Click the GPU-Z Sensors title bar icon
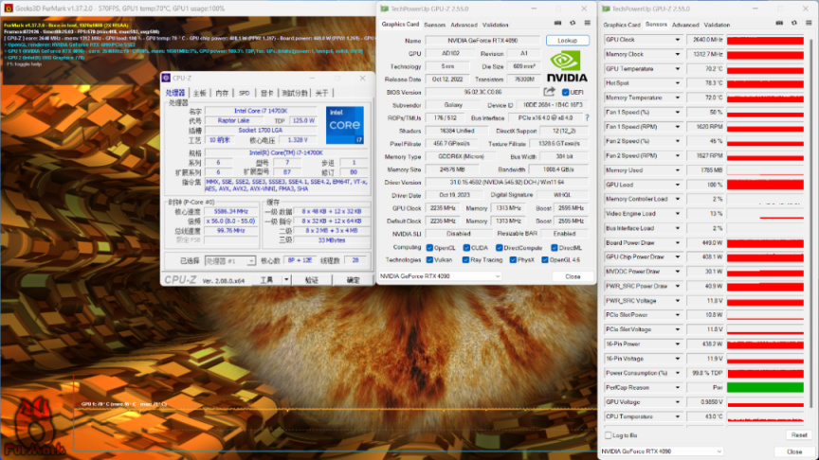This screenshot has height=460, width=819. click(x=606, y=9)
